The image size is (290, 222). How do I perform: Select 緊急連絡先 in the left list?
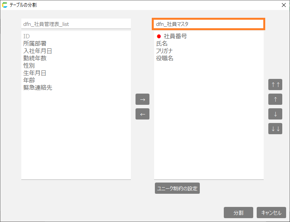pyautogui.click(x=38, y=88)
